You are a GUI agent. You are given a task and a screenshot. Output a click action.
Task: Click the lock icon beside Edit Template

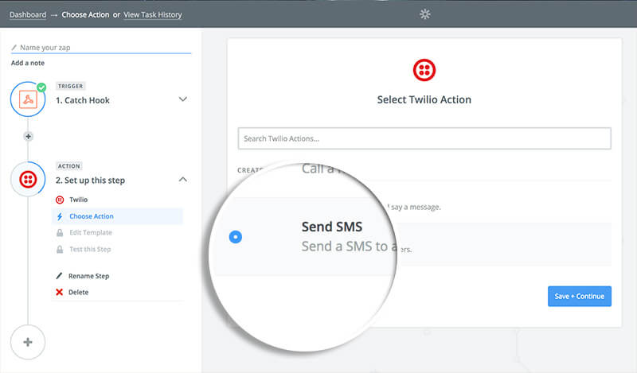(x=60, y=232)
